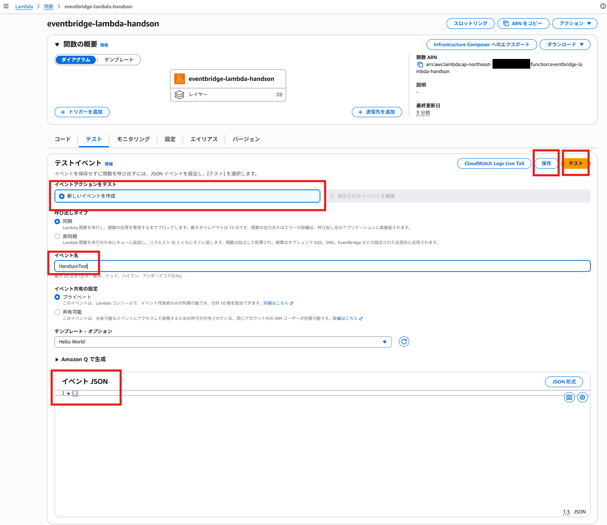The height and width of the screenshot is (525, 607).
Task: Collapse the 関数の概要 section
Action: pyautogui.click(x=57, y=45)
